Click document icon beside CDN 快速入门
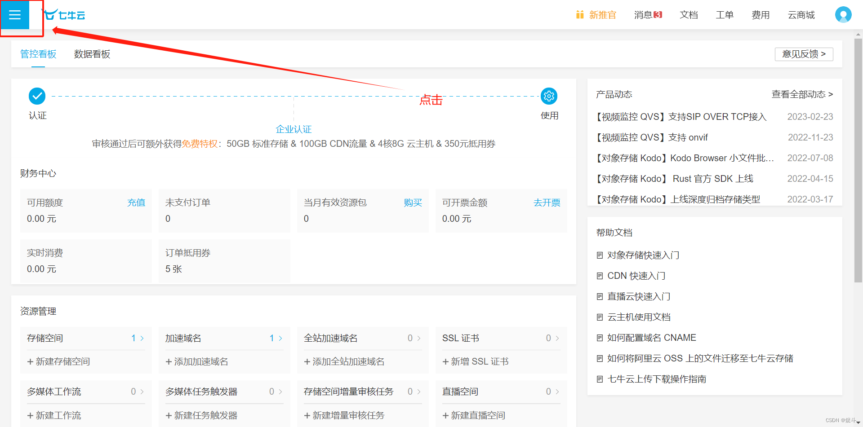The image size is (863, 427). click(600, 276)
